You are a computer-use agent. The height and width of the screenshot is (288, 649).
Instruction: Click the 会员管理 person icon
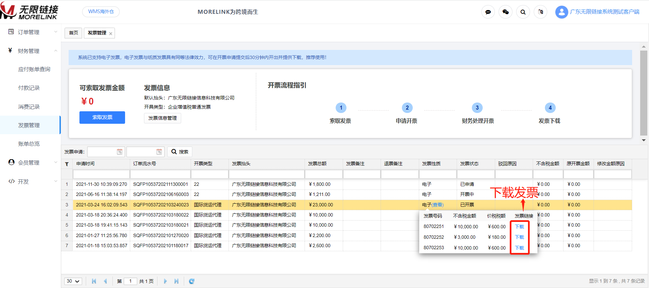click(11, 162)
